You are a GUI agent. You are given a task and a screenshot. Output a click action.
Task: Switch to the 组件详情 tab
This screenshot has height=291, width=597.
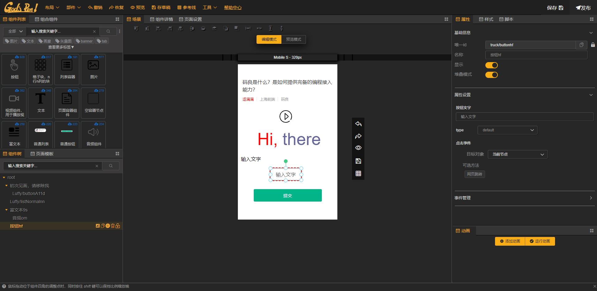tap(161, 19)
